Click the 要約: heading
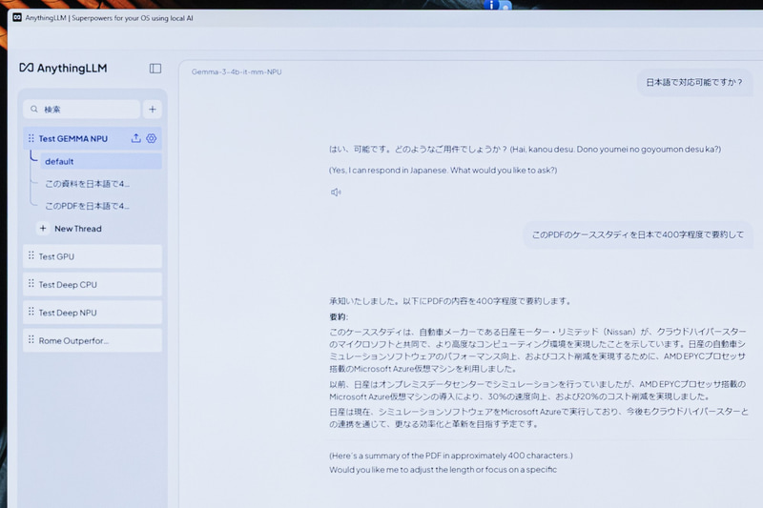Screen dimensions: 763x508 339,317
